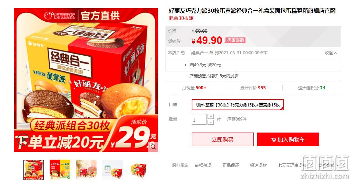Screen dimensions: 352x182
Task: Collapse store promotions with 收起 chevron
Action: (331, 53)
